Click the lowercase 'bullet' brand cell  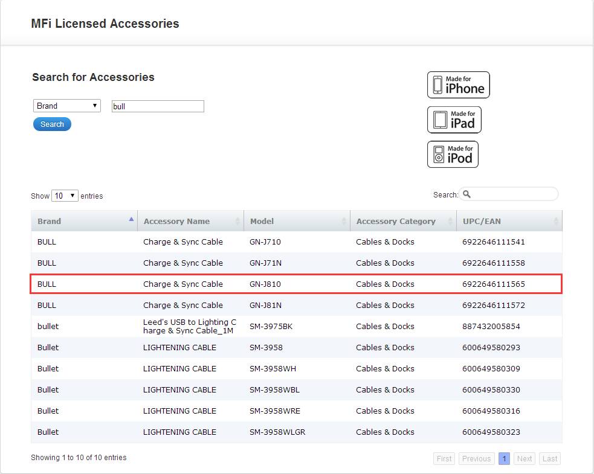pyautogui.click(x=48, y=326)
